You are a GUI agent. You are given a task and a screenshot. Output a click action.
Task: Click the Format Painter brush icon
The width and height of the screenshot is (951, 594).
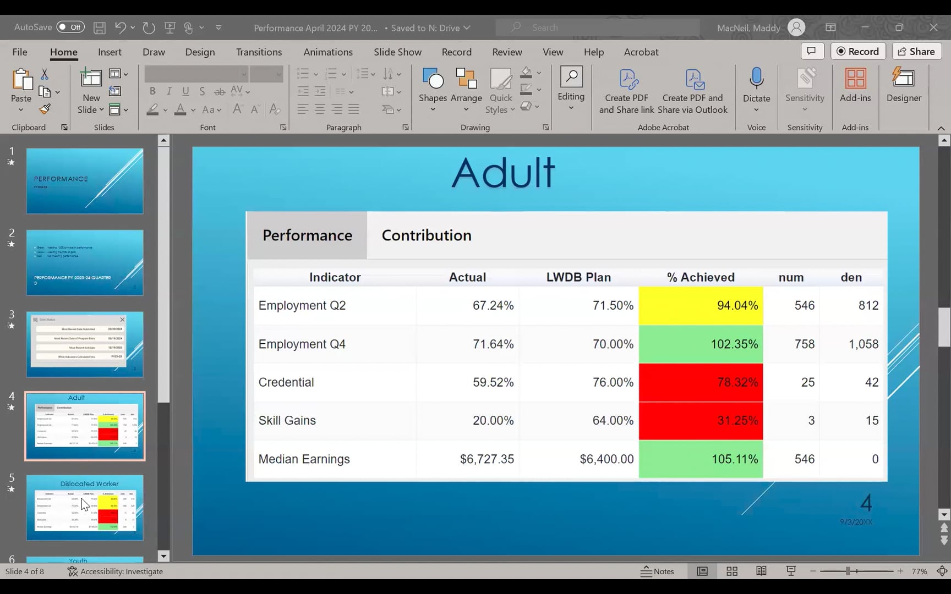click(x=45, y=109)
